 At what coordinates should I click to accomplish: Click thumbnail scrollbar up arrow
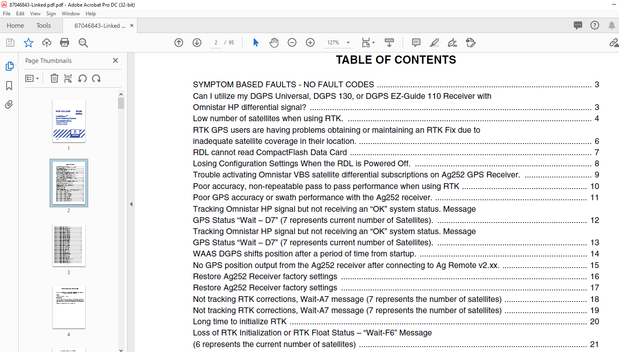121,94
